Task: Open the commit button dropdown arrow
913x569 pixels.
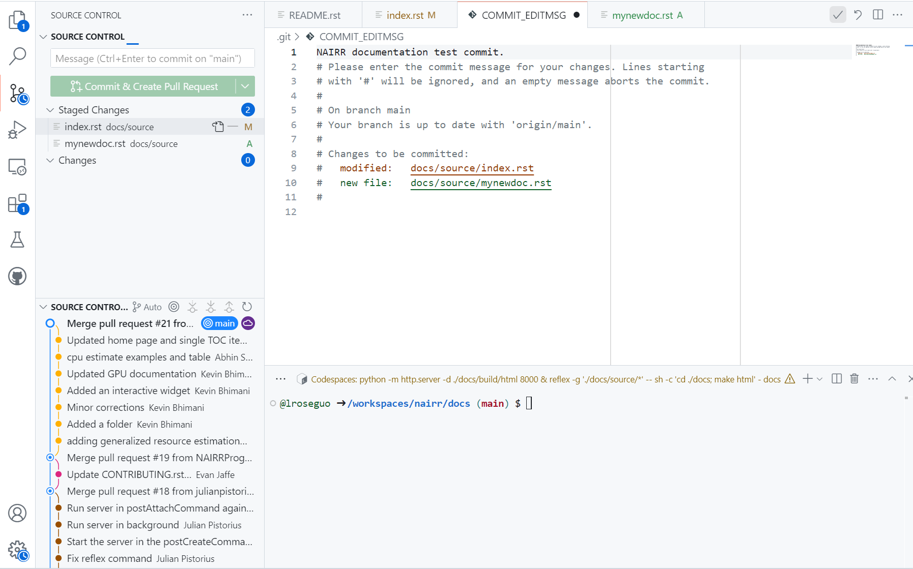Action: point(245,86)
